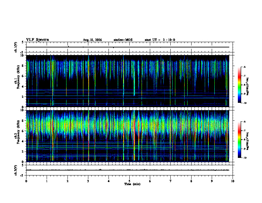Click the 'ch.3(V)' axis label

pos(16,170)
